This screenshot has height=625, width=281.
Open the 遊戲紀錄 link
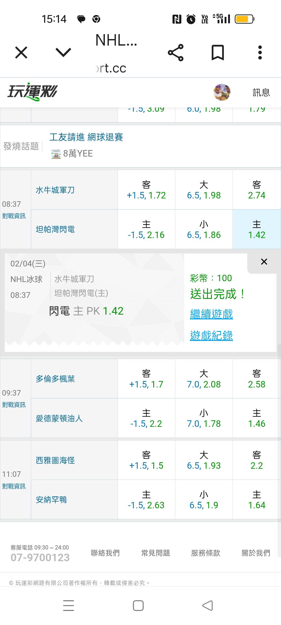pos(211,335)
